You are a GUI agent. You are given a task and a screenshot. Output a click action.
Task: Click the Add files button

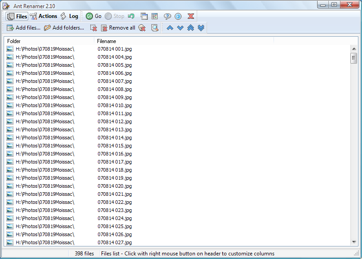pos(23,28)
